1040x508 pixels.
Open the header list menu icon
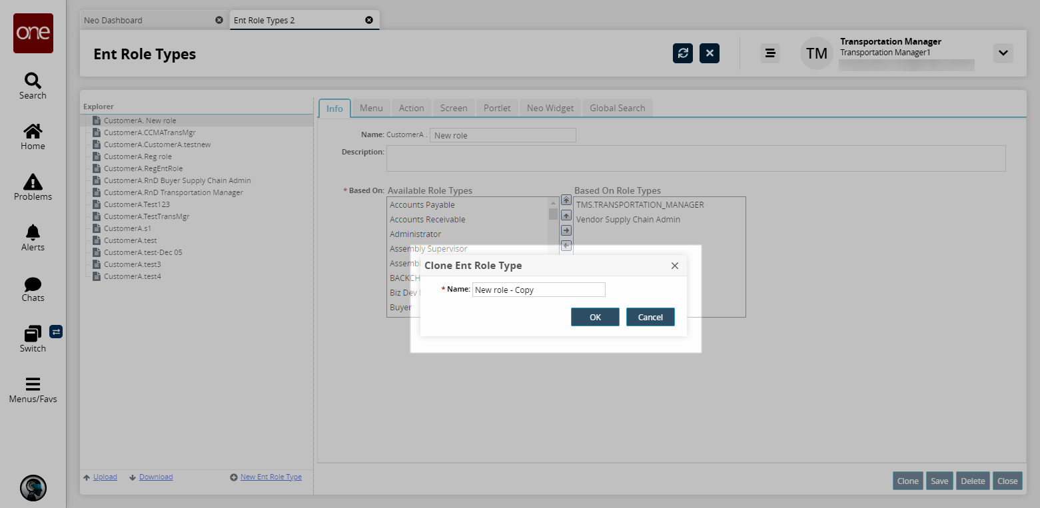pos(770,53)
